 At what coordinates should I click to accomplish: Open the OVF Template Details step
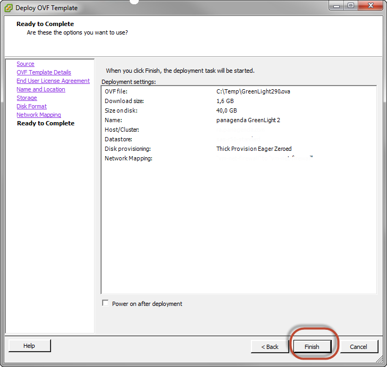pos(44,72)
